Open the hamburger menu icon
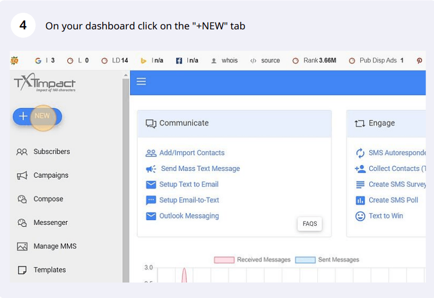The image size is (434, 298). click(141, 82)
